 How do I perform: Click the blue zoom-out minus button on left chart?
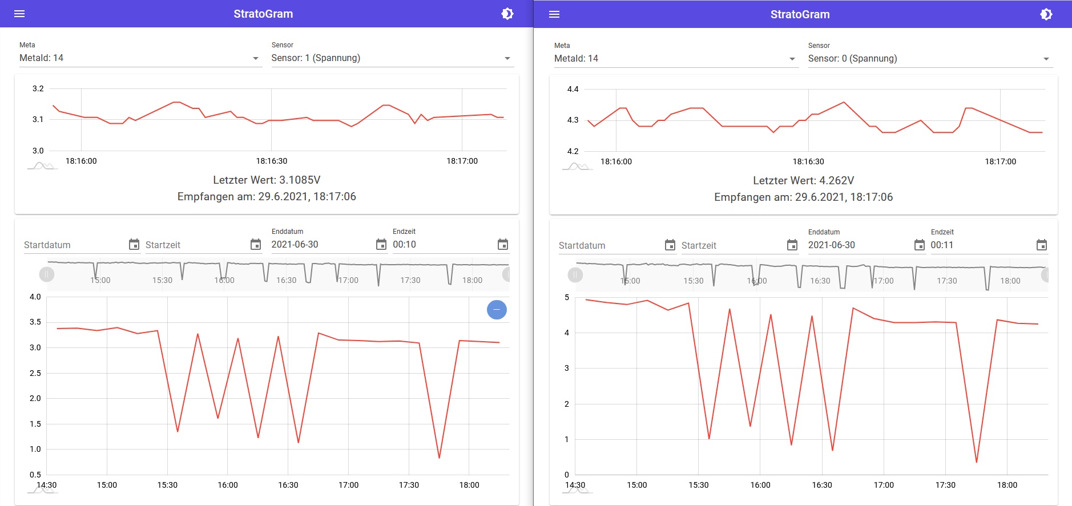pyautogui.click(x=497, y=310)
